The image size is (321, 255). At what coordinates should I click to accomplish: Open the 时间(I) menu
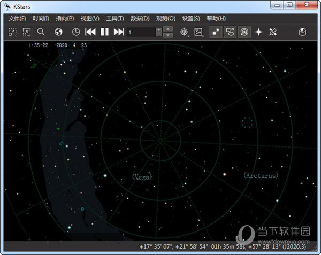41,18
